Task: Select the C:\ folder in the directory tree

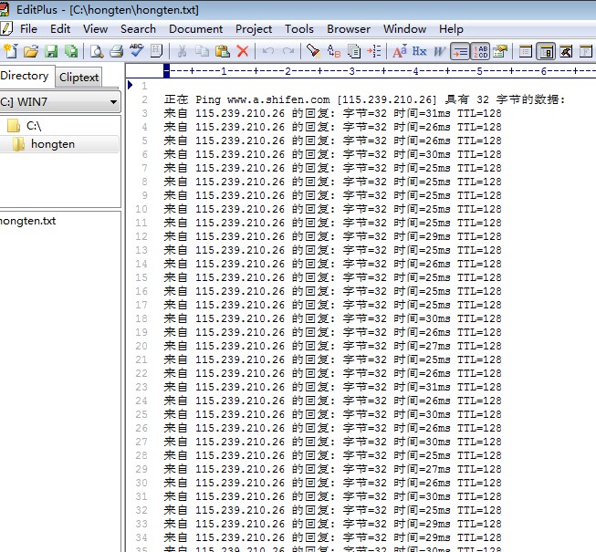Action: coord(33,126)
